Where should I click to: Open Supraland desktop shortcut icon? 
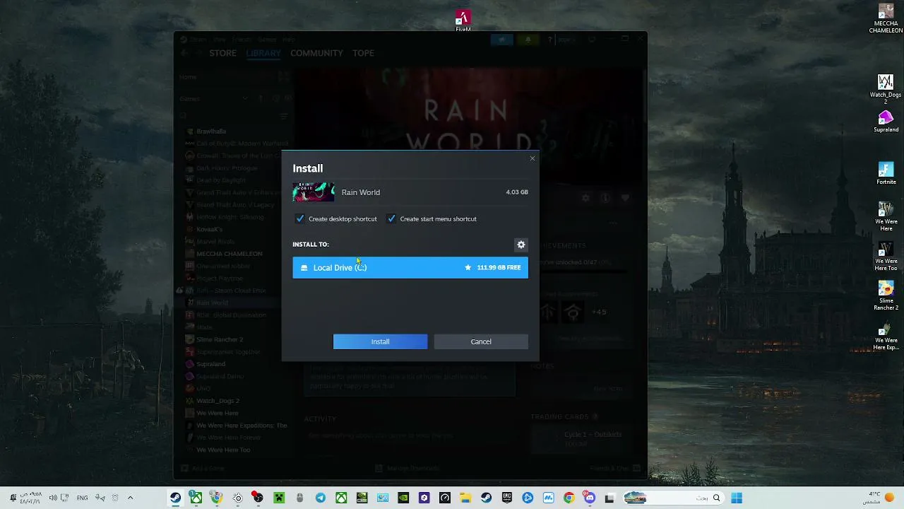[x=886, y=122]
